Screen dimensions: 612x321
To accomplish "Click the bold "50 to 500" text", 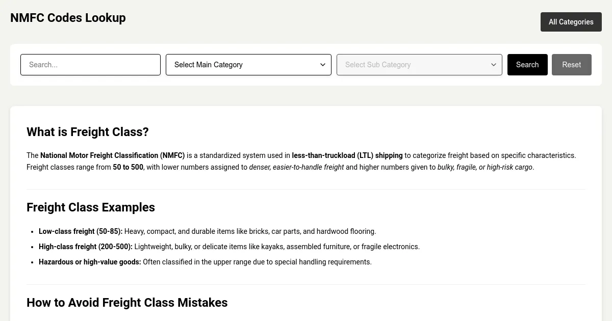I will coord(128,167).
